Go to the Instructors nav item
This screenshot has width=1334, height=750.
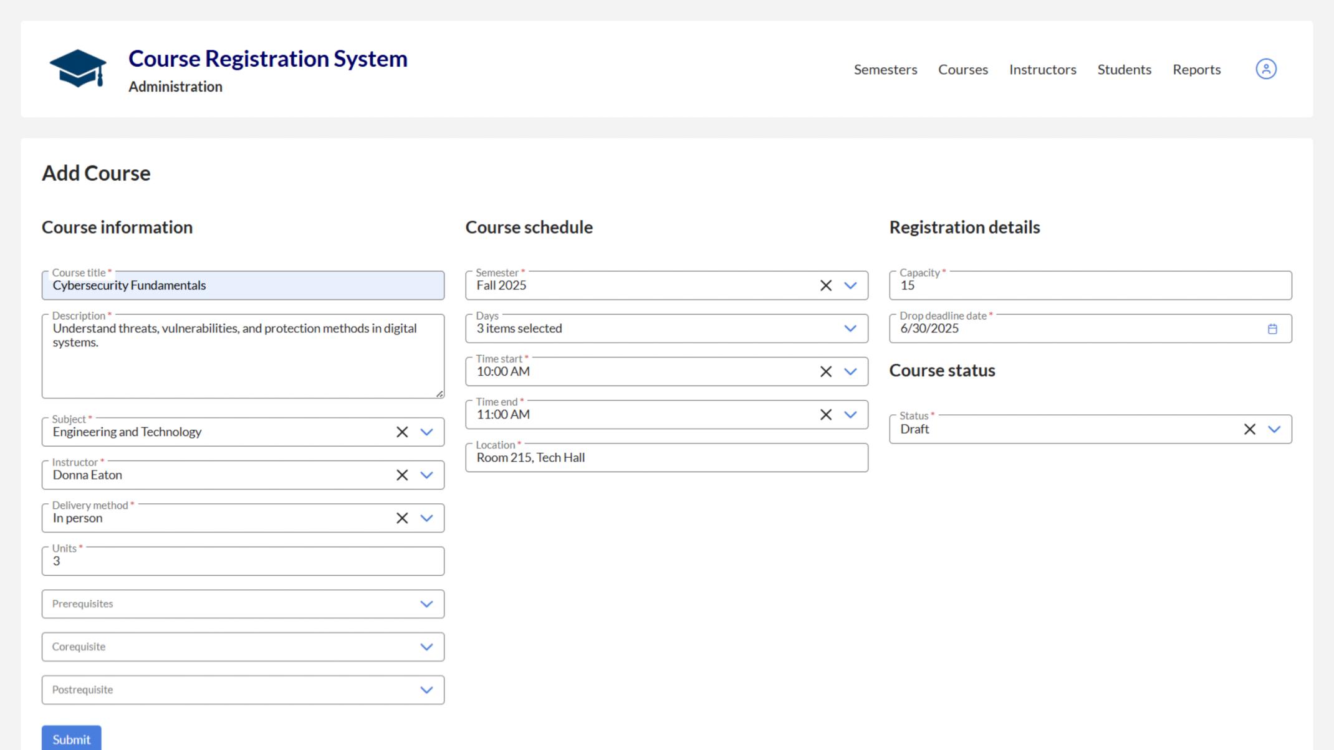(1043, 69)
